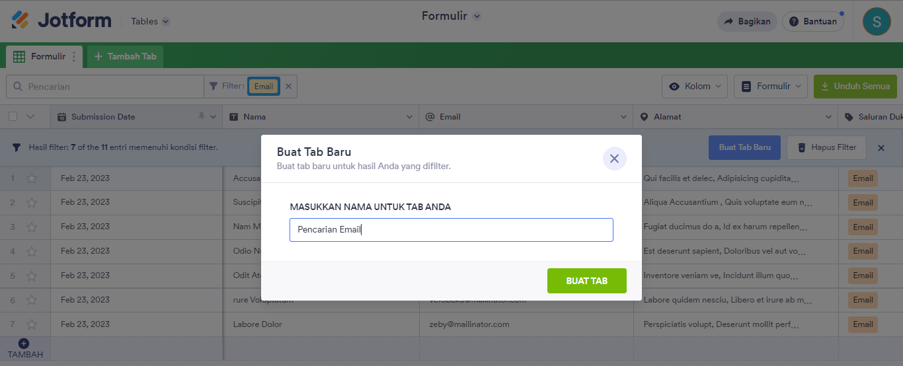Open the Kolom columns dropdown

coord(695,86)
